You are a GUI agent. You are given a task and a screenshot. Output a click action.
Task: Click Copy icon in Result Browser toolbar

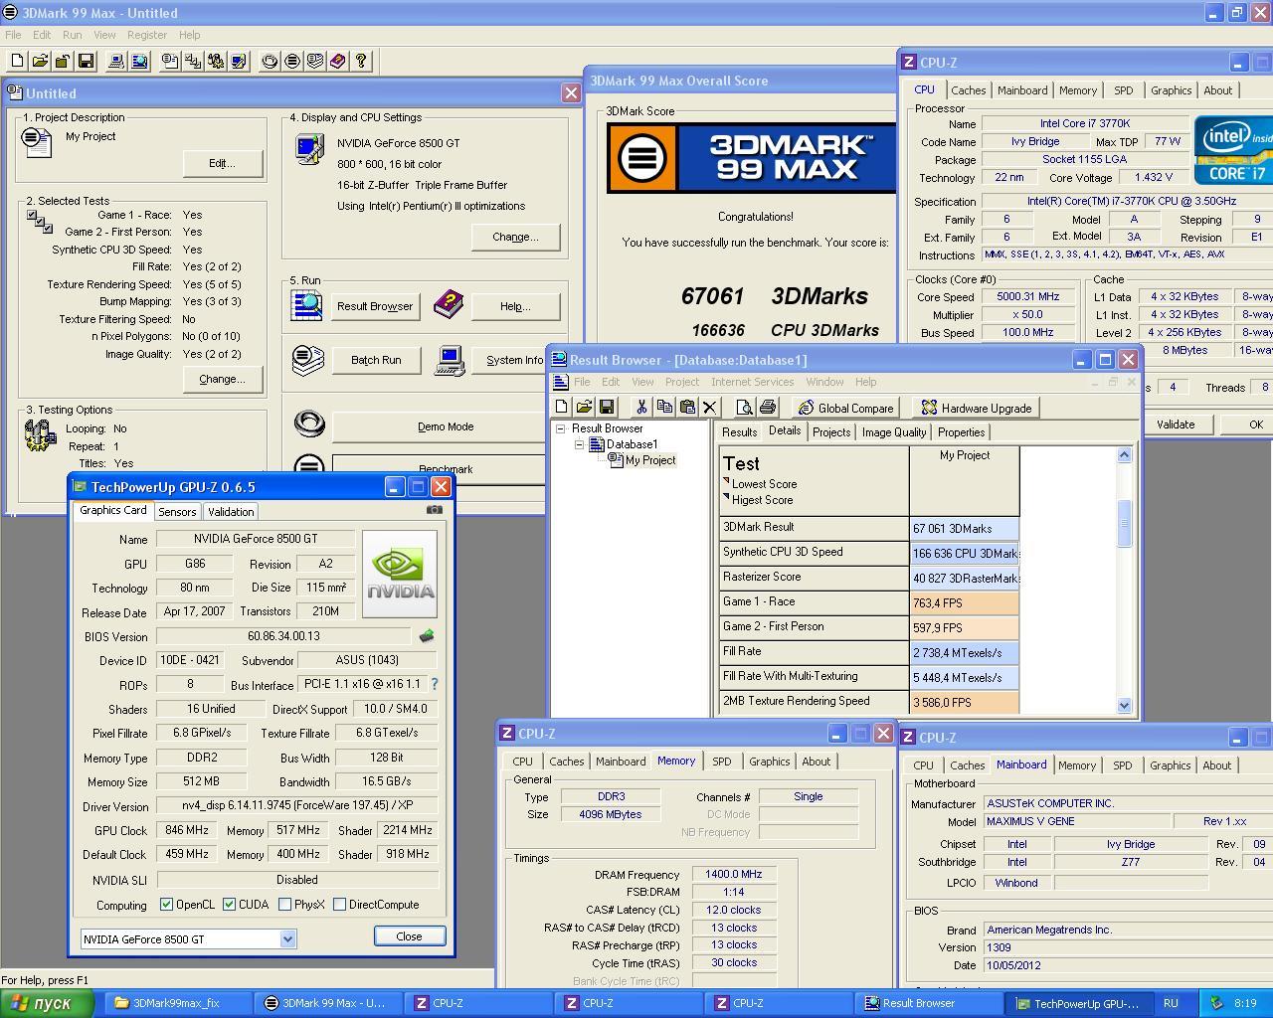tap(664, 408)
